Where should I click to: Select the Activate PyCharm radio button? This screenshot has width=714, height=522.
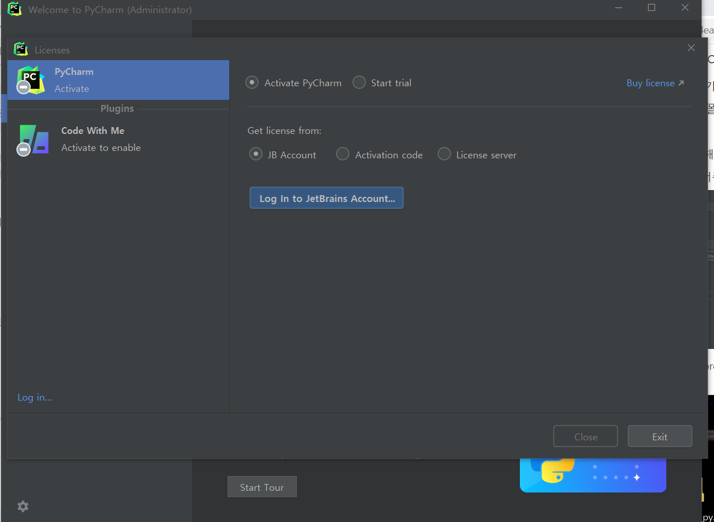(252, 83)
